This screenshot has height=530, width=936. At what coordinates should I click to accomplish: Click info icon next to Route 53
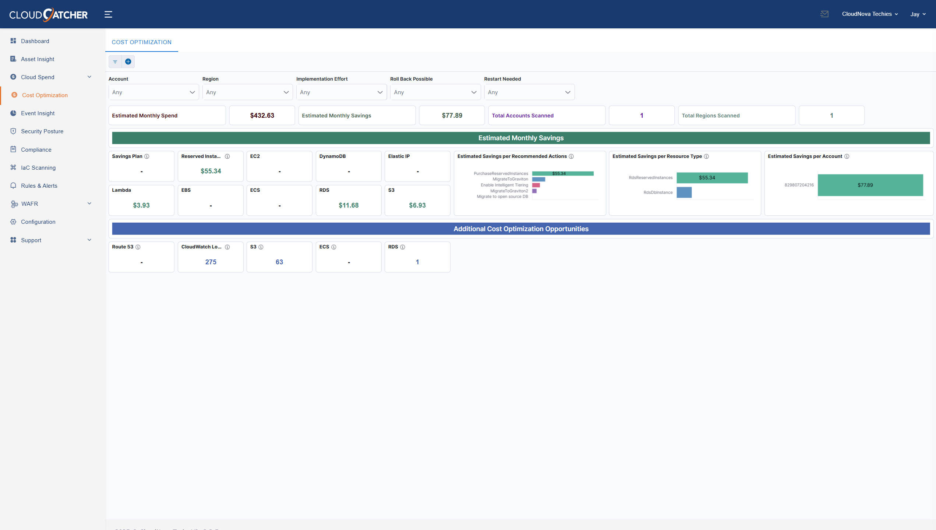[138, 247]
